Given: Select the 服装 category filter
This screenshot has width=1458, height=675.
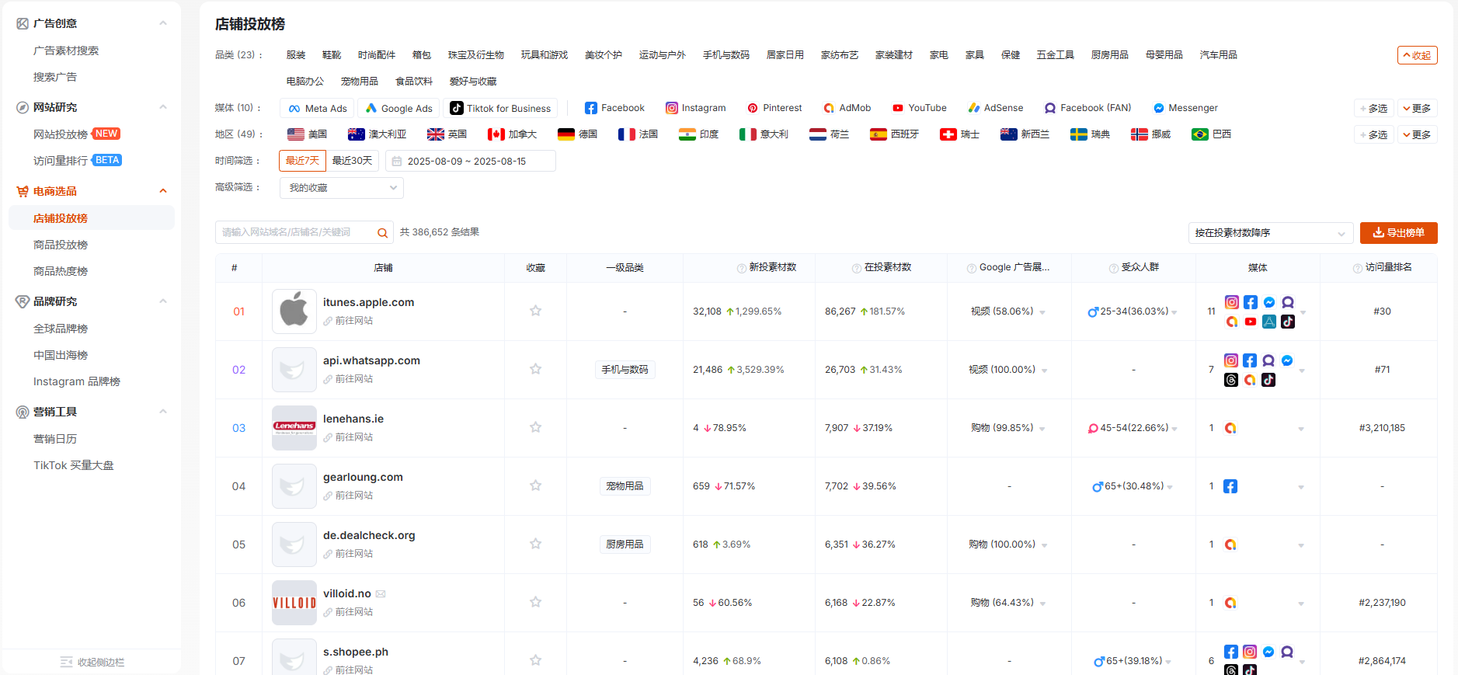Looking at the screenshot, I should pos(296,55).
